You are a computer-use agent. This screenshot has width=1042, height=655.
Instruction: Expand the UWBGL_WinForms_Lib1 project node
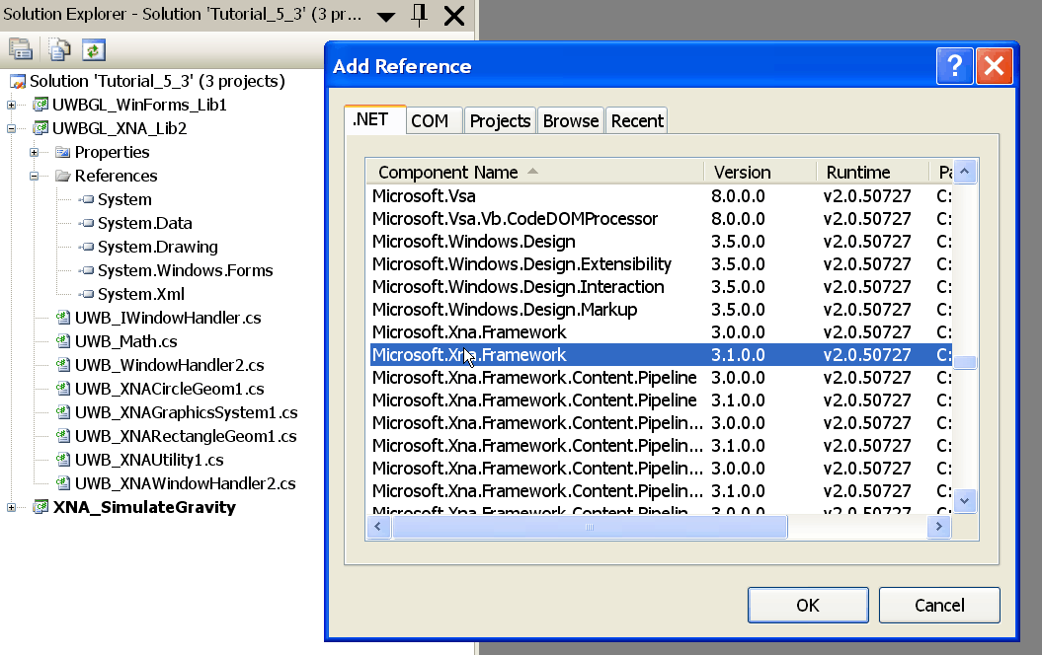12,105
